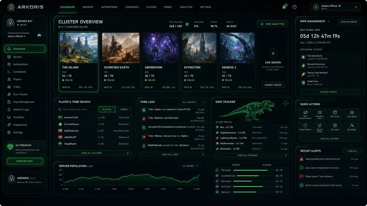Open the Servers top navigation tab
The height and width of the screenshot is (206, 367).
tap(88, 7)
